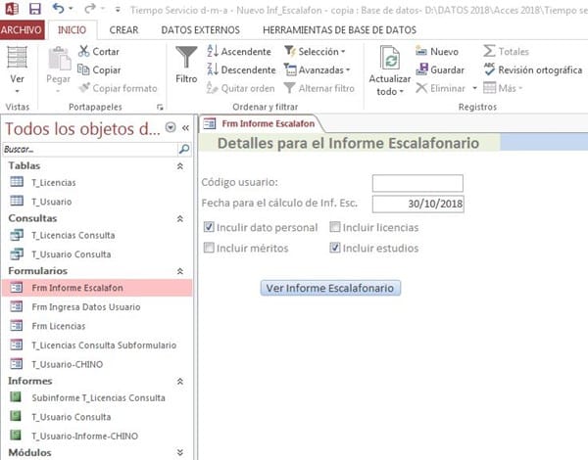Image resolution: width=588 pixels, height=460 pixels.
Task: Open Avanzadas filter options dropdown
Action: (317, 69)
